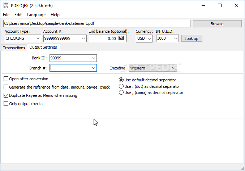245x171 pixels.
Task: Choose dot as decimal separator
Action: pos(121,86)
